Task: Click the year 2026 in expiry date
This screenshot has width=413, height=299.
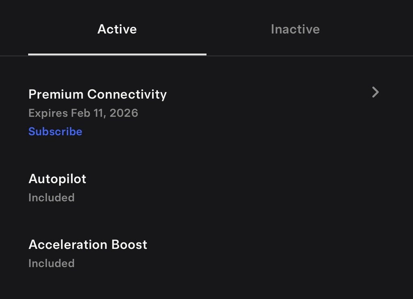Action: 124,113
